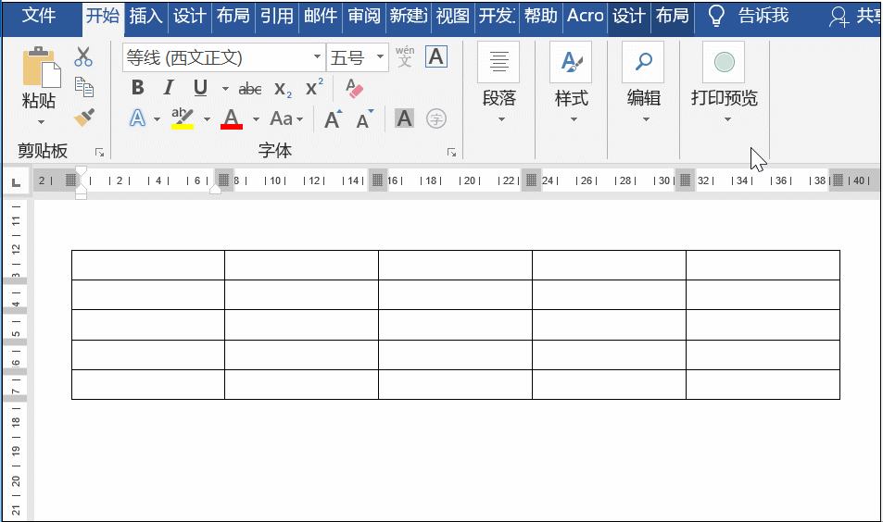This screenshot has width=883, height=522.
Task: Open the Developer tab
Action: coord(497,16)
